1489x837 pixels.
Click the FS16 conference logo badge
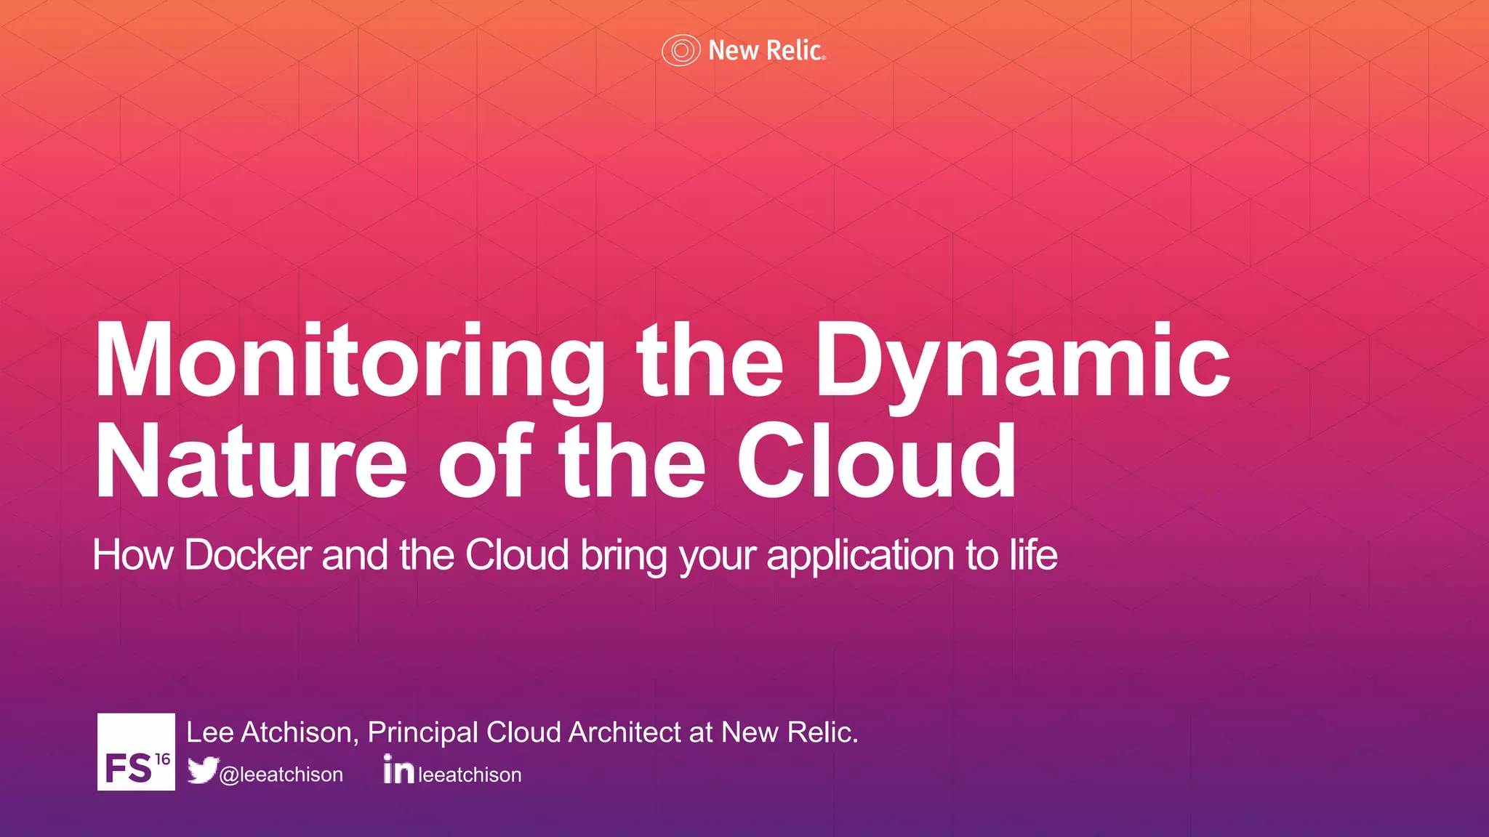pyautogui.click(x=136, y=751)
